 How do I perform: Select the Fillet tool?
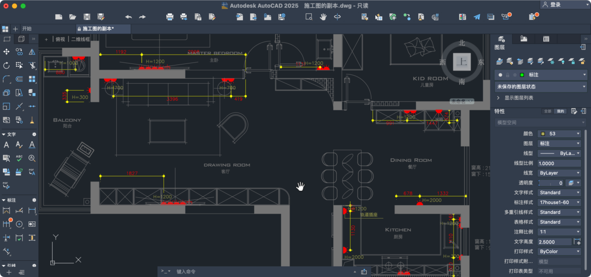[x=6, y=79]
